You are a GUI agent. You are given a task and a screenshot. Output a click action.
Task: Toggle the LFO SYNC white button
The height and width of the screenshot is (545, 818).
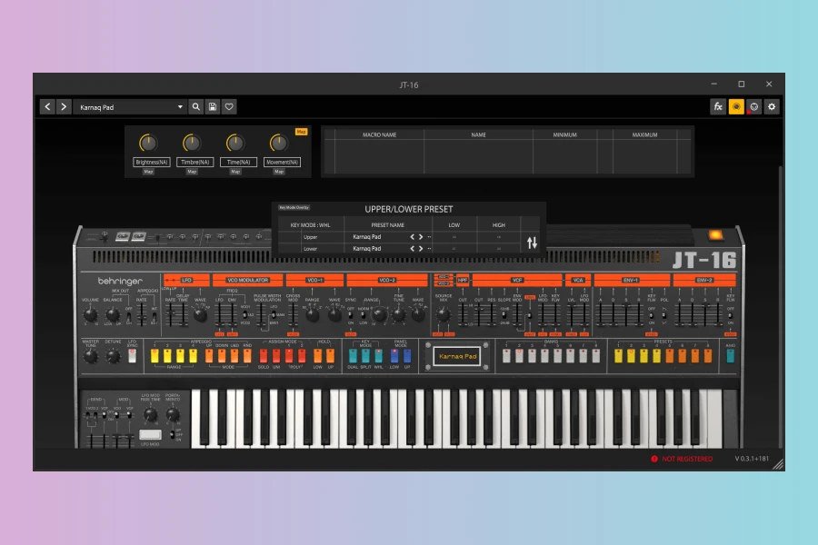132,356
